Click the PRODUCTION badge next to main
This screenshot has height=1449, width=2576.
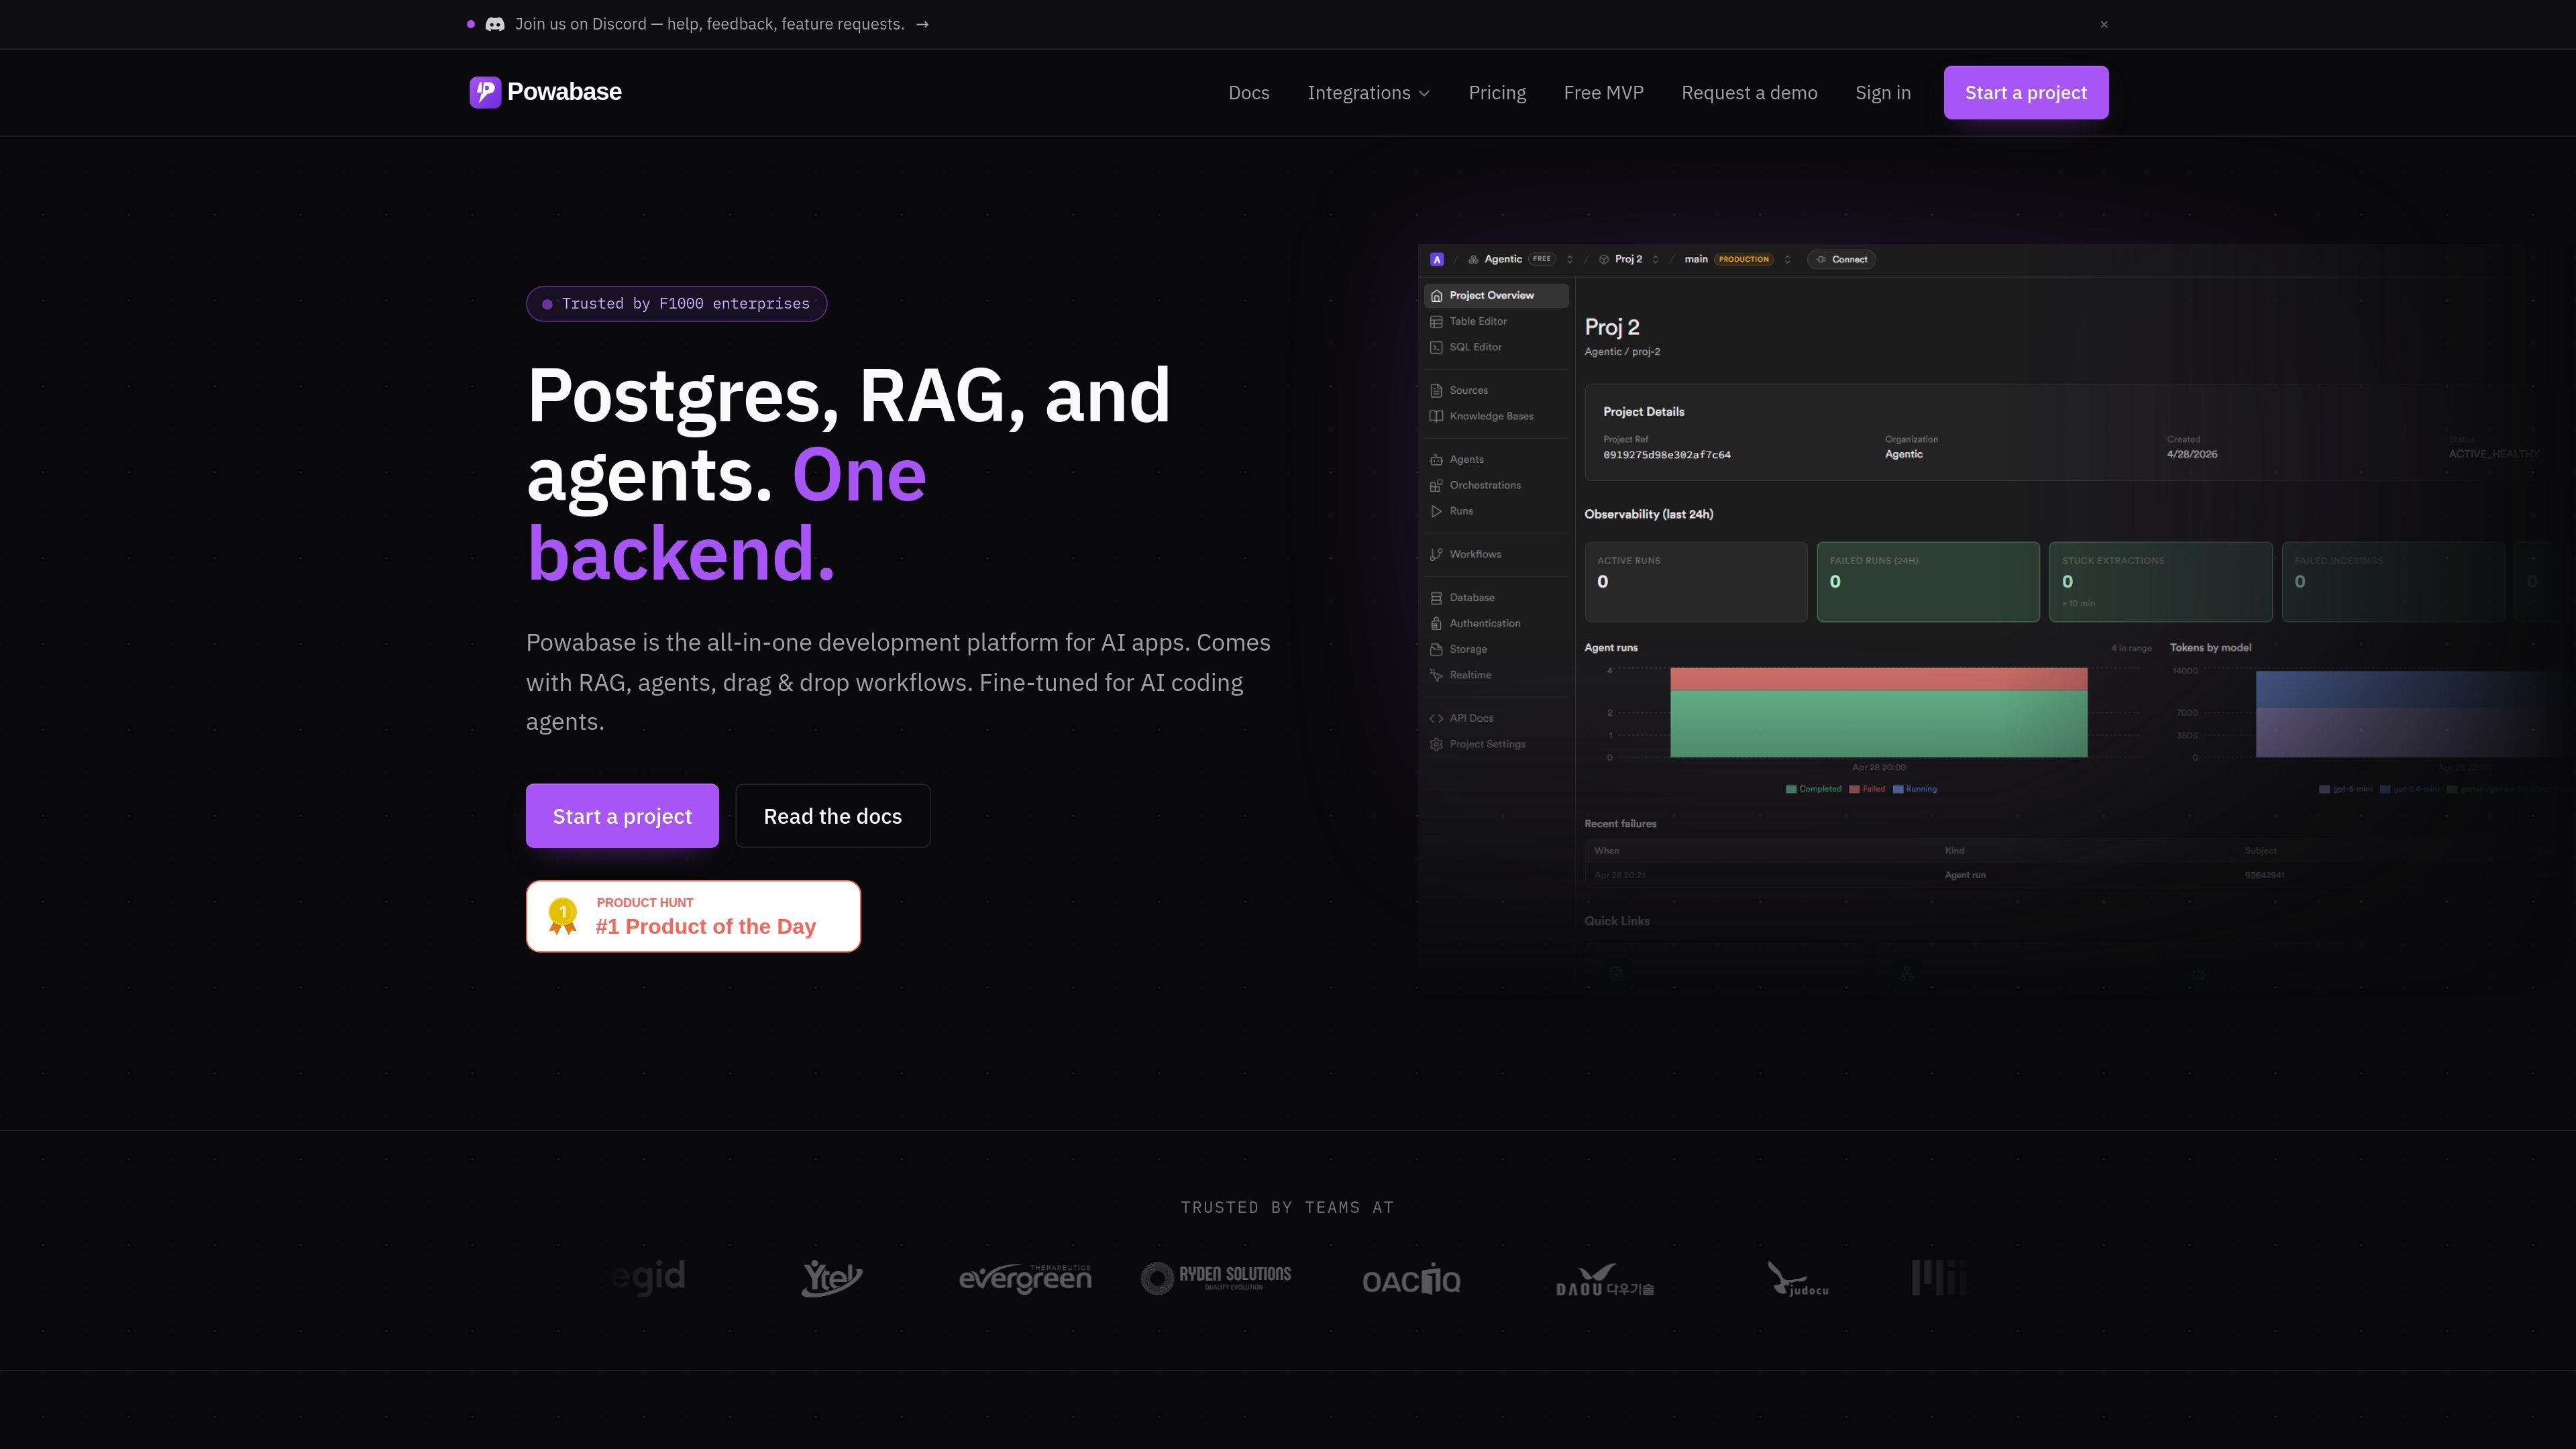click(x=1744, y=259)
